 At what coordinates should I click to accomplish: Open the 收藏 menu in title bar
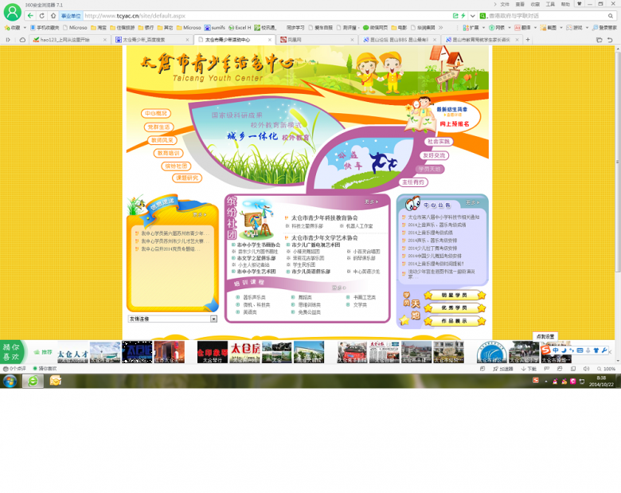[x=535, y=4]
